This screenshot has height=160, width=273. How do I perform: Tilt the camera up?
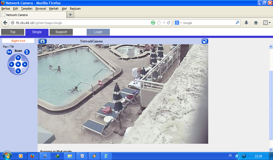tap(18, 57)
